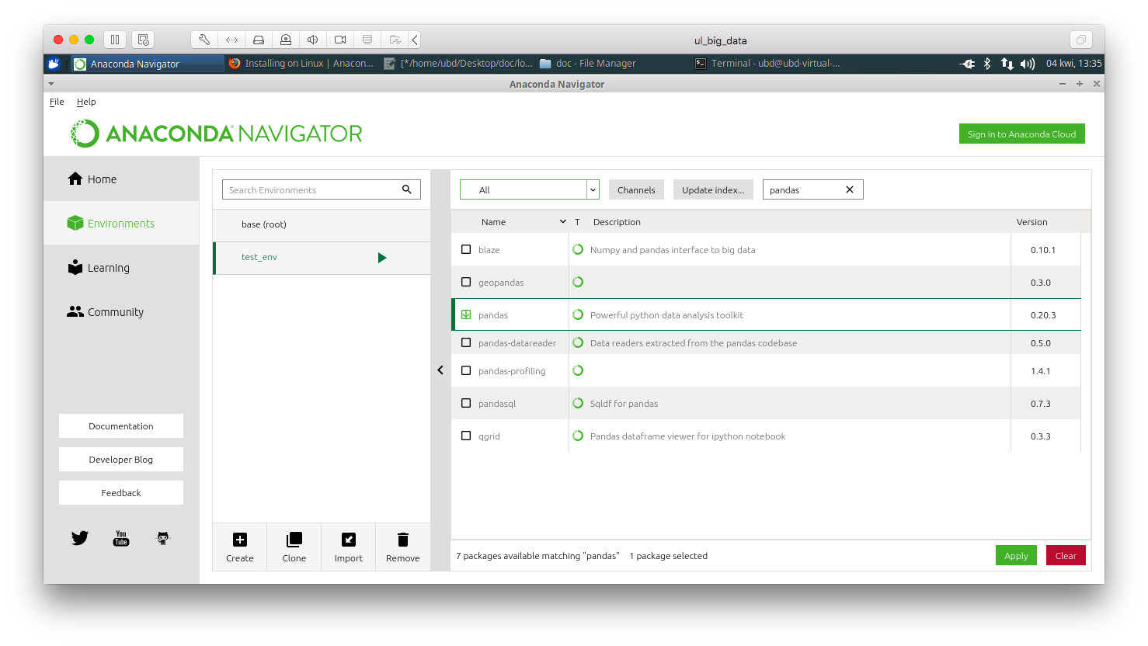Viewport: 1148px width, 646px height.
Task: Click the VM camera icon
Action: (x=340, y=40)
